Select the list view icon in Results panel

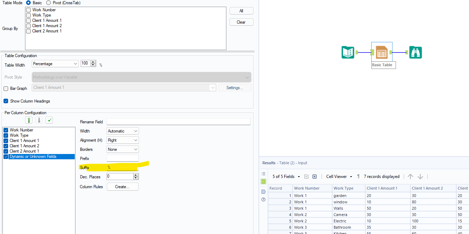click(x=263, y=173)
